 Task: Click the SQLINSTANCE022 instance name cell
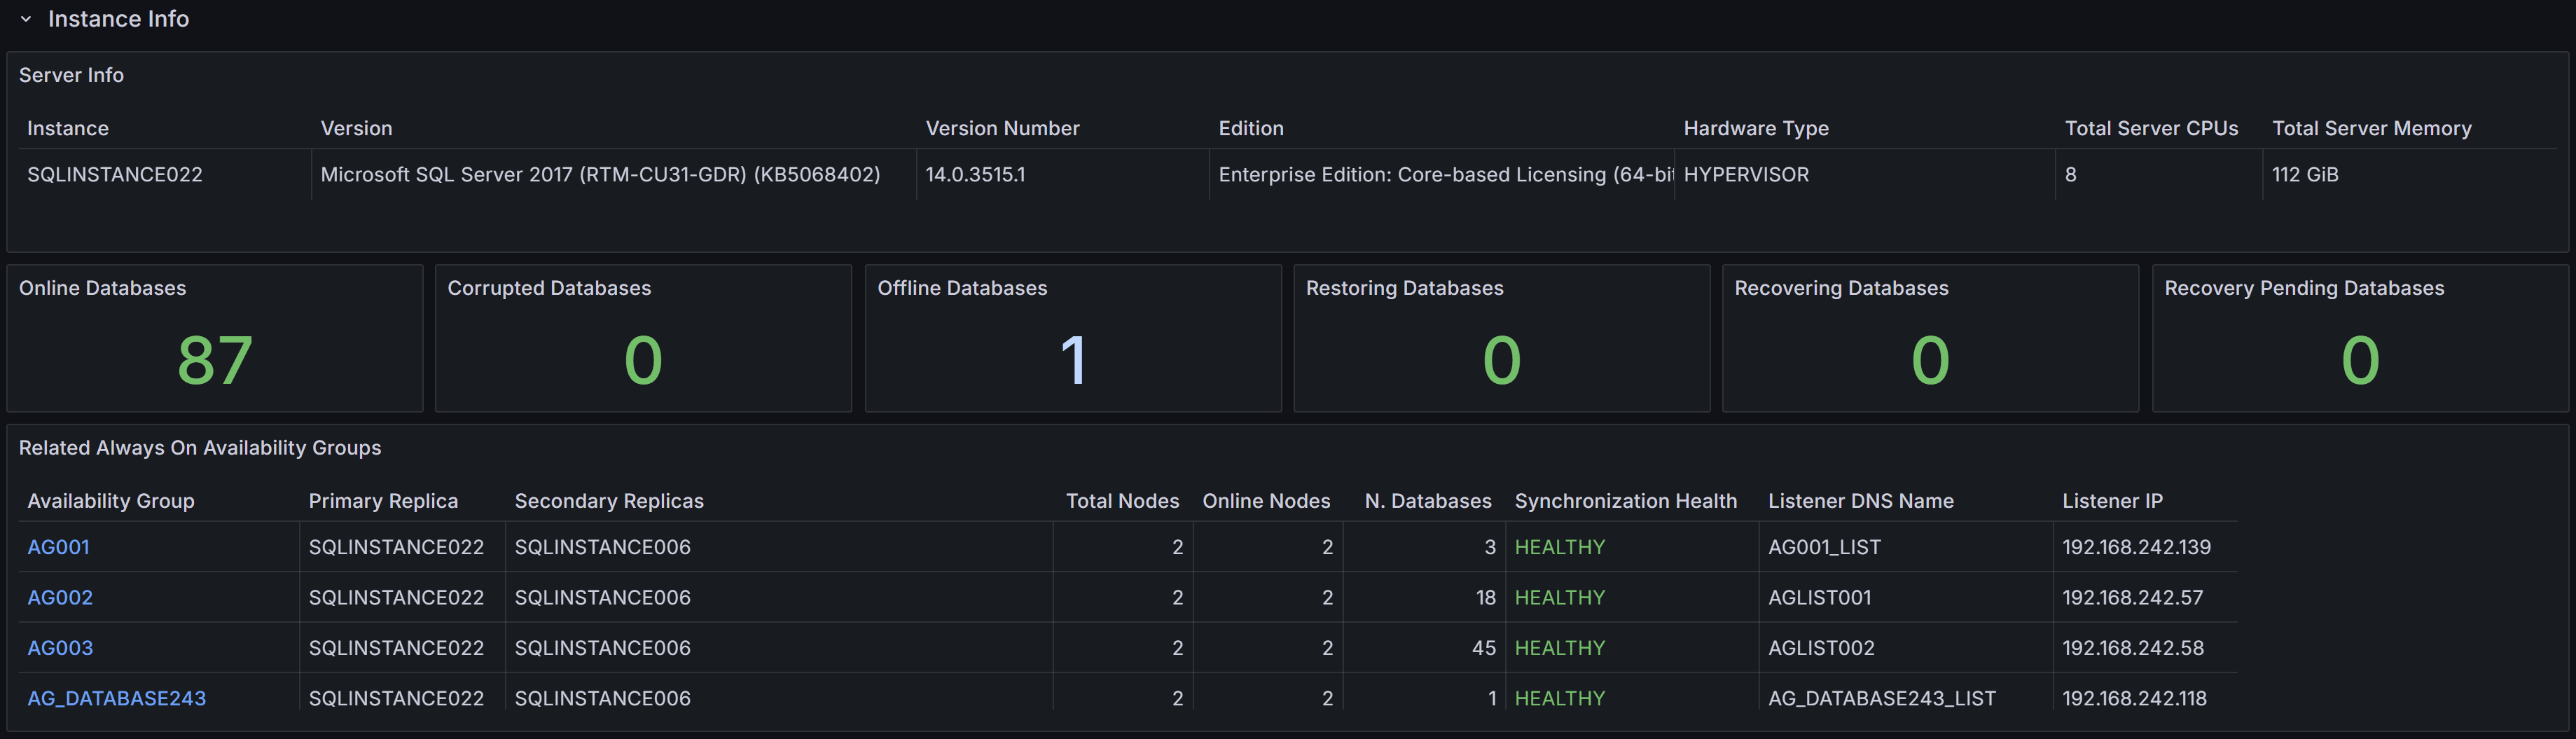pos(115,174)
